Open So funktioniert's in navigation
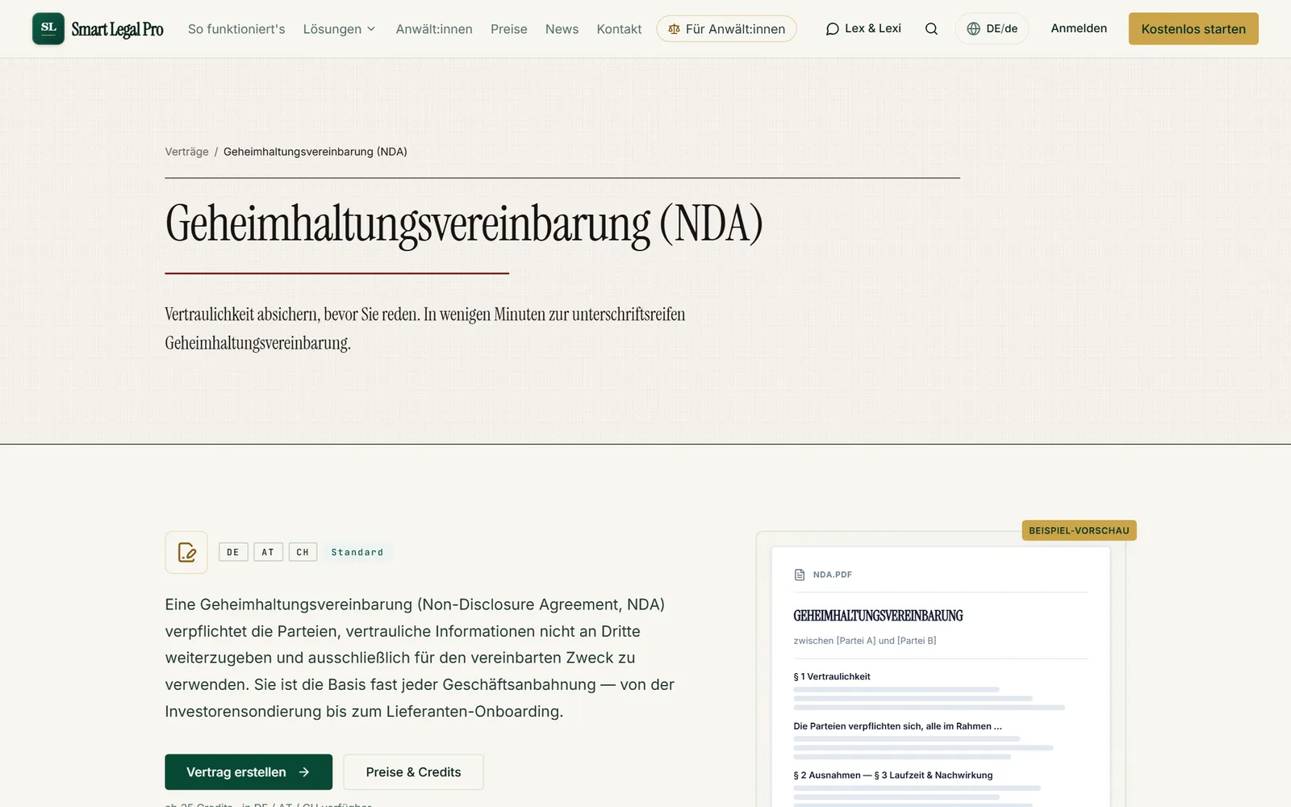 coord(236,29)
